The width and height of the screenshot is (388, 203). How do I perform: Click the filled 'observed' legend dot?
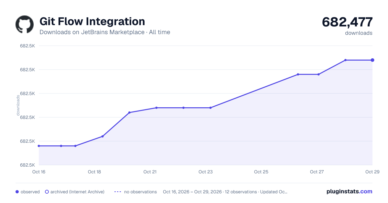pyautogui.click(x=17, y=192)
